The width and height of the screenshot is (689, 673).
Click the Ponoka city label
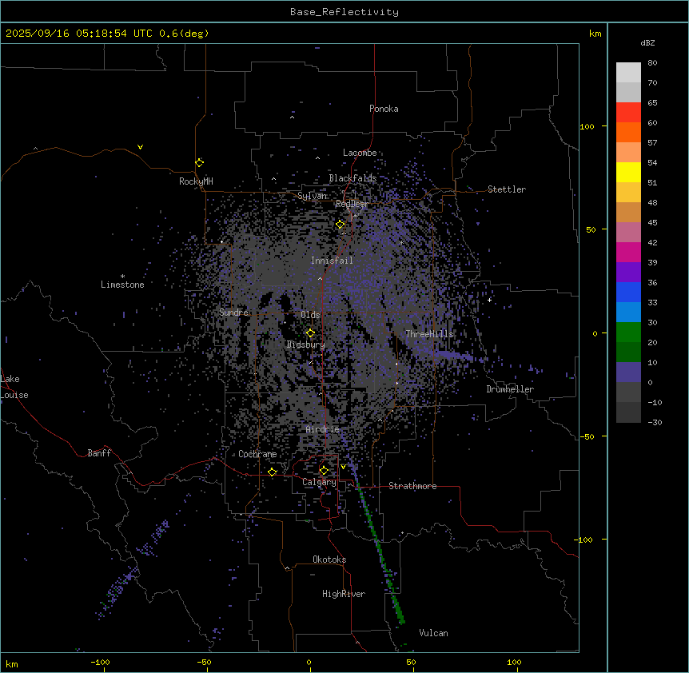point(384,109)
